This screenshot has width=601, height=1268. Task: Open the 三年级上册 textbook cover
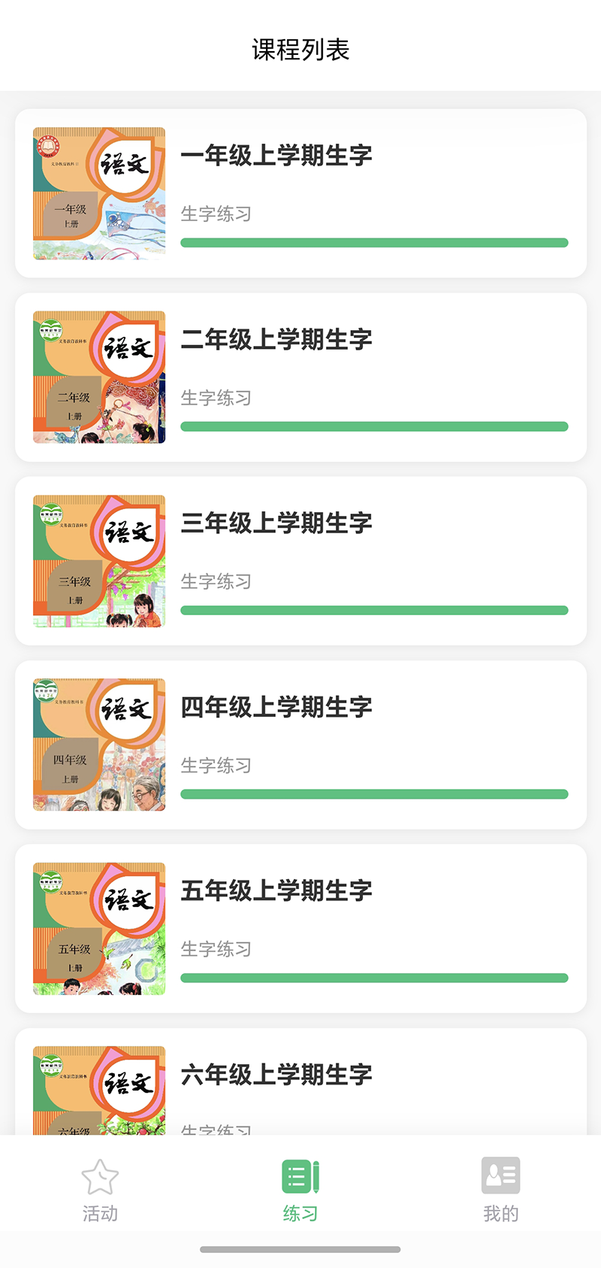pos(99,561)
